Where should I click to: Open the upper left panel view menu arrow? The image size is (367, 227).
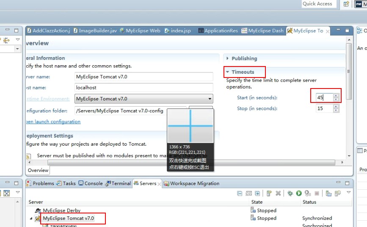[18, 39]
